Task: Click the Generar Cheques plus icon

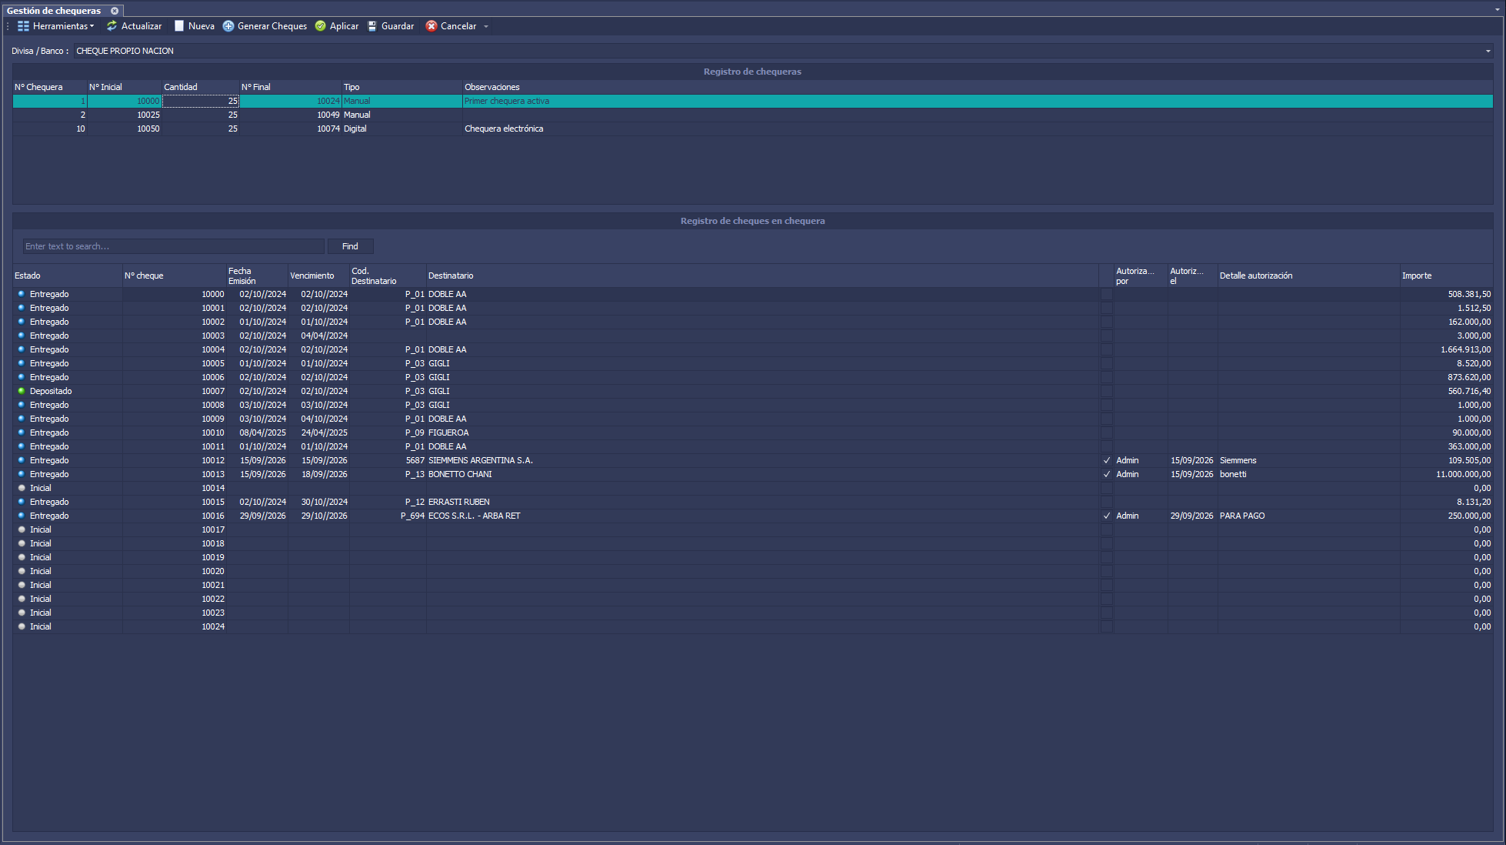Action: (228, 26)
